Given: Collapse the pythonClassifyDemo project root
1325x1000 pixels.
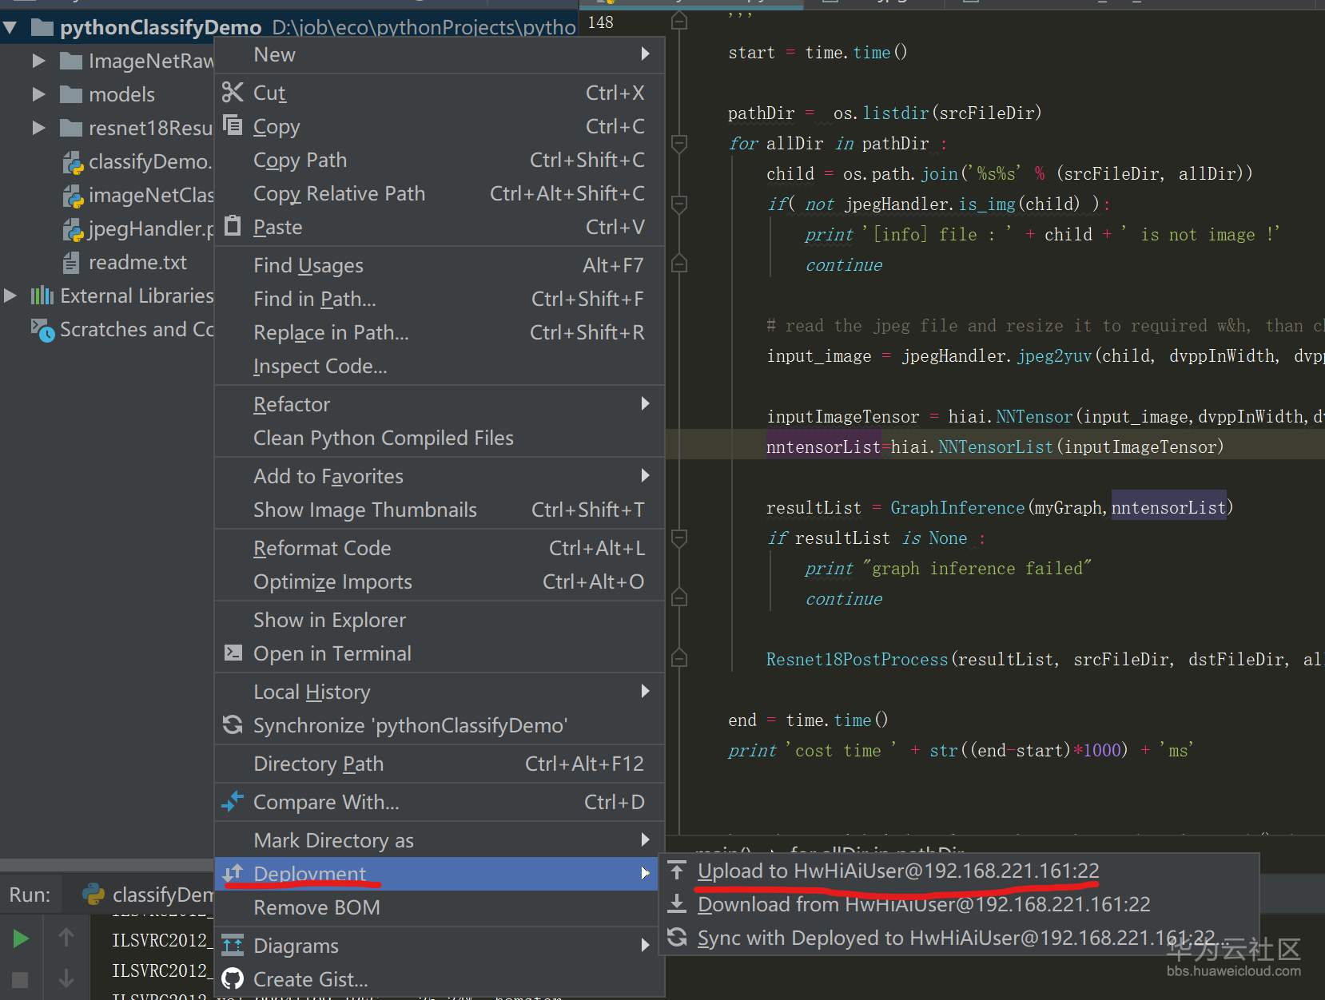Looking at the screenshot, I should [10, 28].
